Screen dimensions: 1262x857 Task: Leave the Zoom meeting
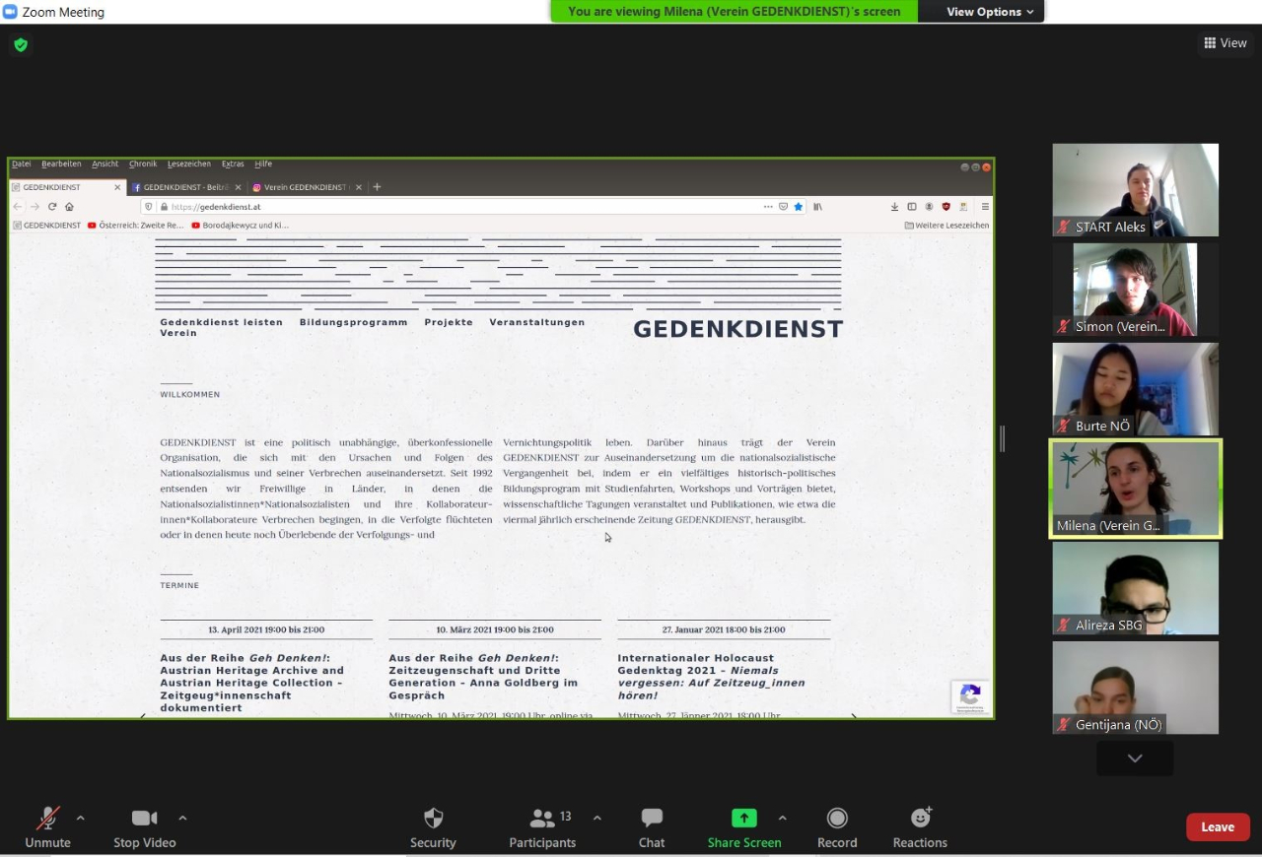[1218, 827]
